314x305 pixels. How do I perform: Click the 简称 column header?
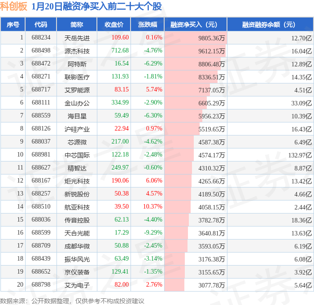coord(77,25)
